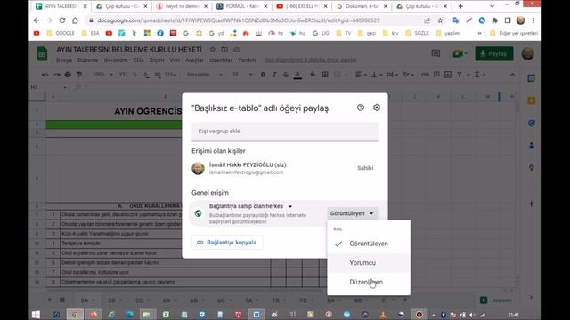The image size is (570, 320).
Task: Open the Görüntüleyen role dropdown button
Action: (352, 213)
